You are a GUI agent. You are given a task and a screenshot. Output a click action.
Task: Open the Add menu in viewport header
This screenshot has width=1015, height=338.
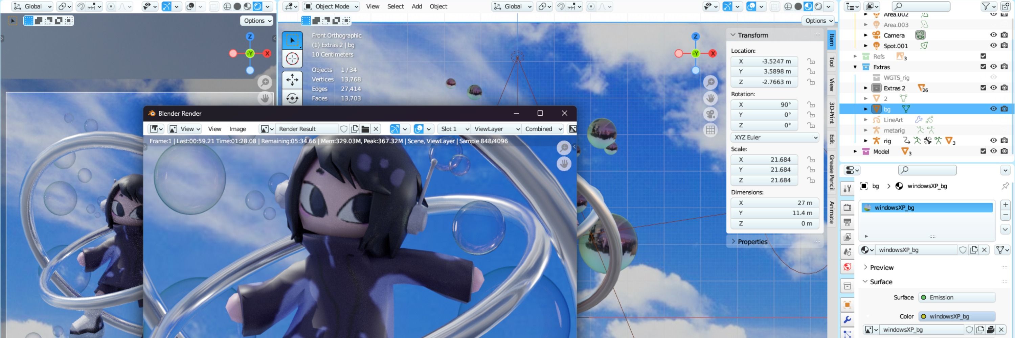pyautogui.click(x=416, y=6)
